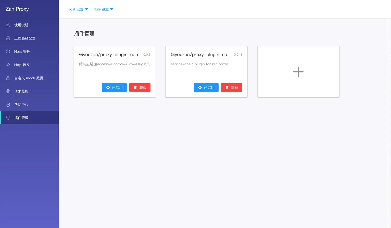Click the trash icon on the sc plugin card

tap(227, 87)
